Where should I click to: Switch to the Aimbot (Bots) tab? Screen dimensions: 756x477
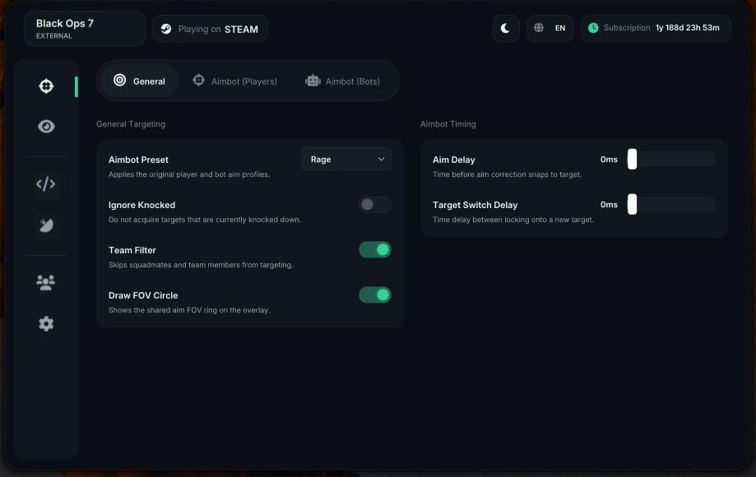click(343, 81)
